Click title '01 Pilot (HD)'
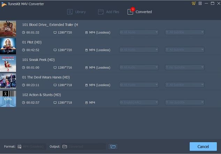221x154 pixels. [x=32, y=42]
